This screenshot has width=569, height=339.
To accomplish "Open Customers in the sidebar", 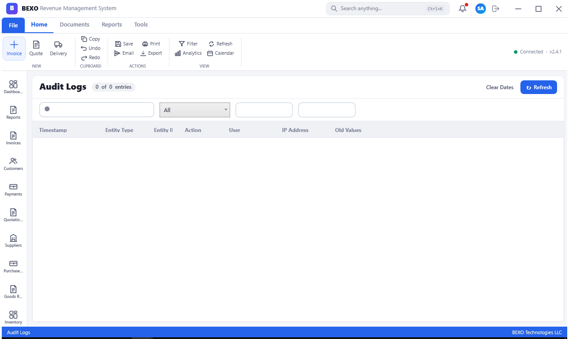I will [13, 164].
